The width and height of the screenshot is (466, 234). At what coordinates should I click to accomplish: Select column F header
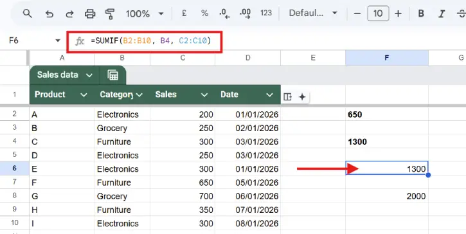pos(387,58)
